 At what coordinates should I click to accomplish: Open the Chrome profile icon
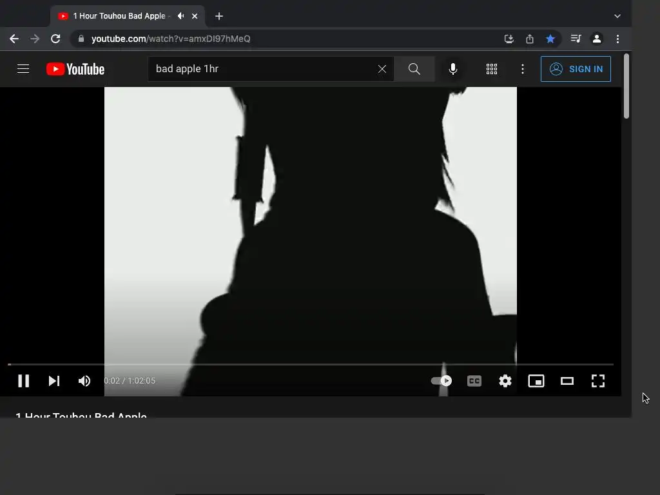[596, 39]
